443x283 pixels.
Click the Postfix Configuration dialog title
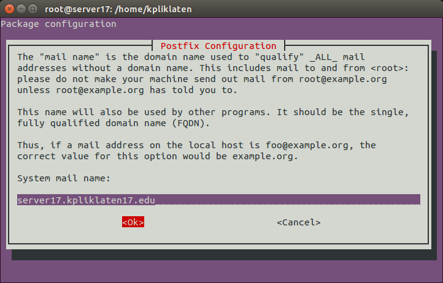[218, 46]
